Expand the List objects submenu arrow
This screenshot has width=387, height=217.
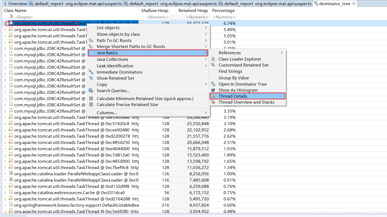[x=206, y=28]
